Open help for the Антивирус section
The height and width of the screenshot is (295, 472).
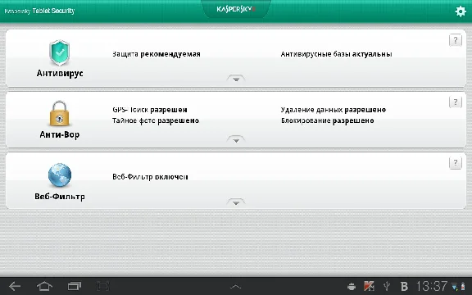point(456,40)
